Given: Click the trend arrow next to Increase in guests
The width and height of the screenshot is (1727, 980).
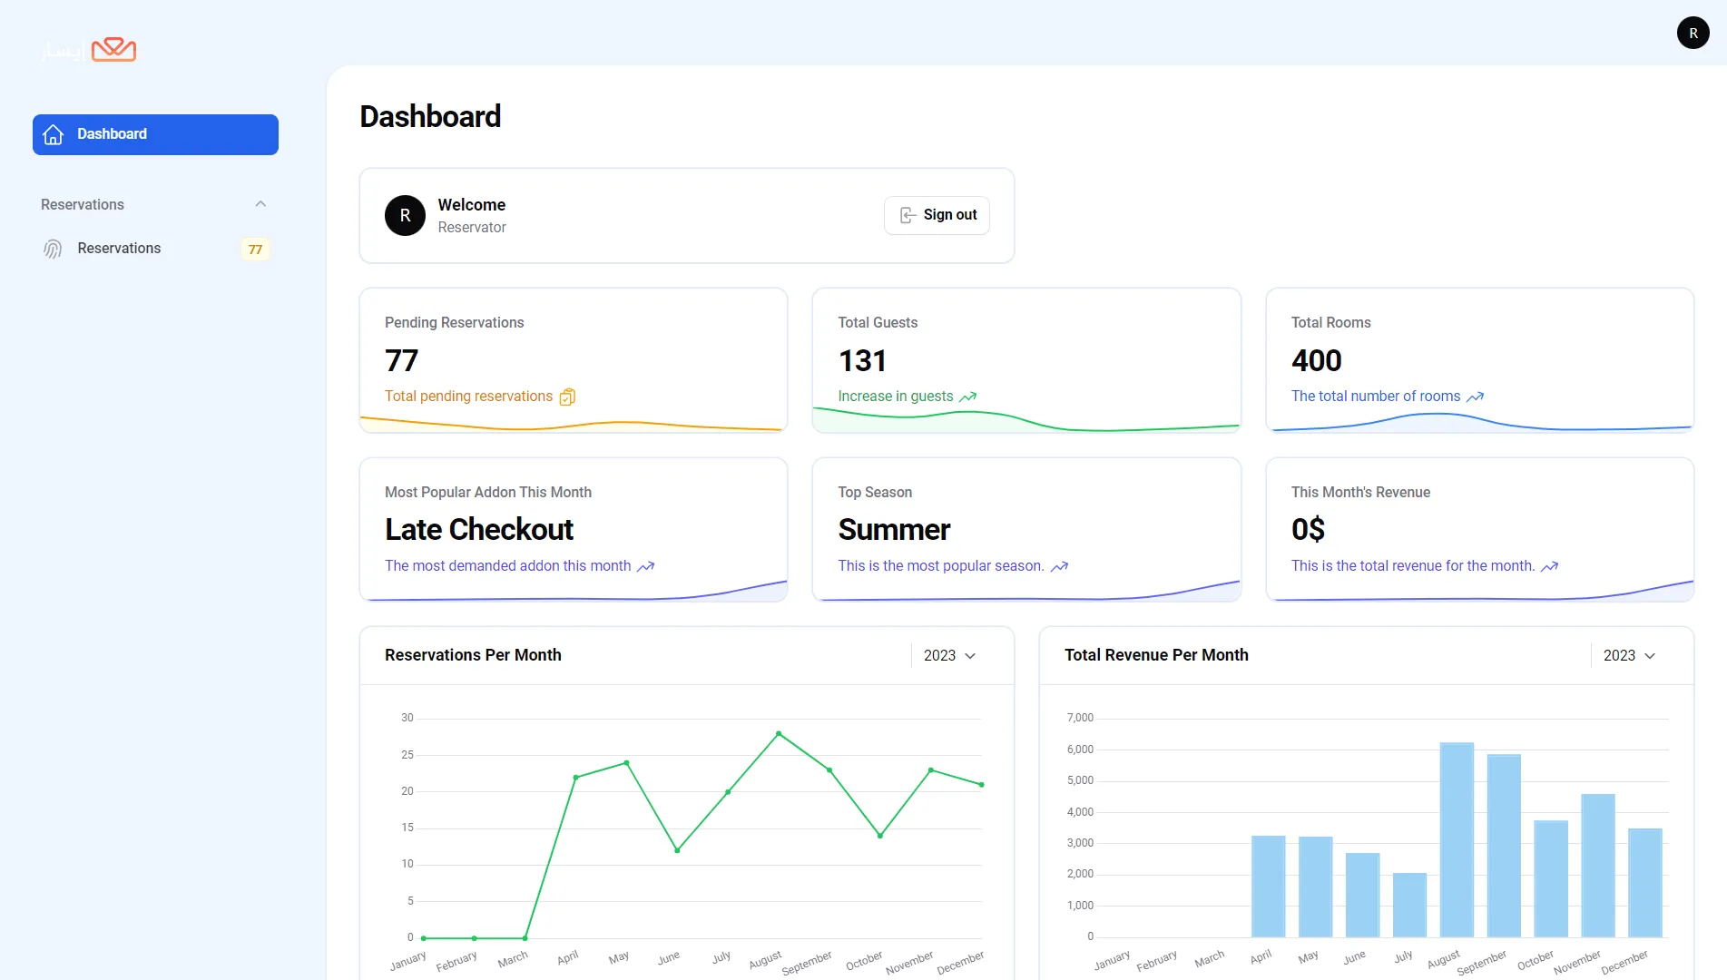Looking at the screenshot, I should pyautogui.click(x=968, y=397).
